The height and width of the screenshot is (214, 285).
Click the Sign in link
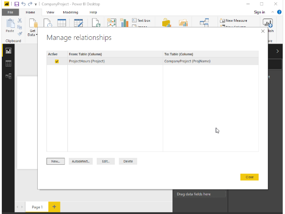[x=259, y=12]
